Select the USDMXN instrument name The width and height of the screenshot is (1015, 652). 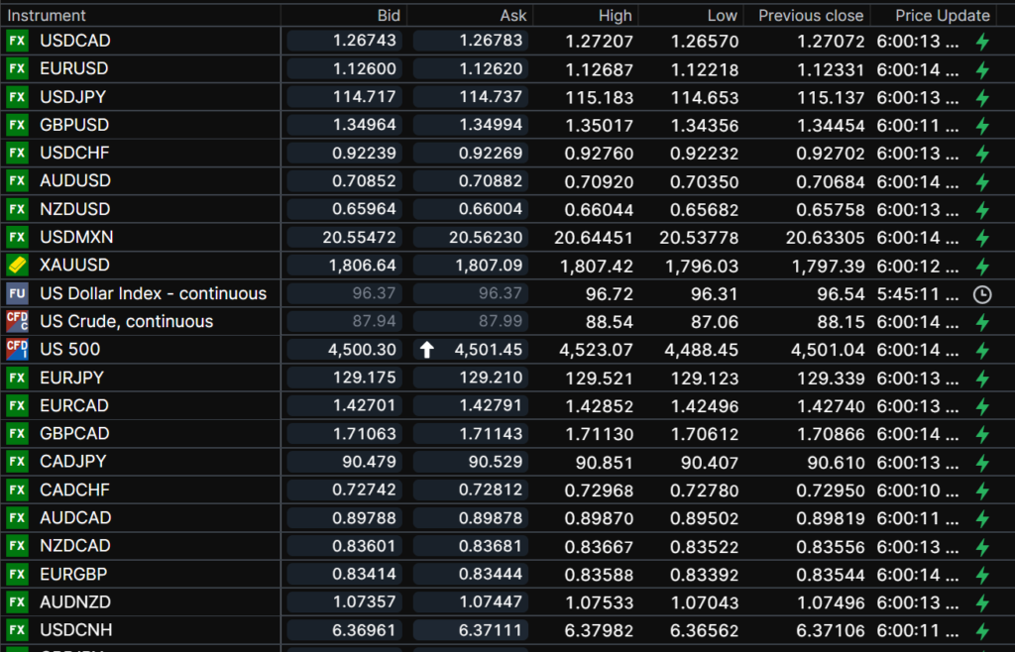click(76, 238)
